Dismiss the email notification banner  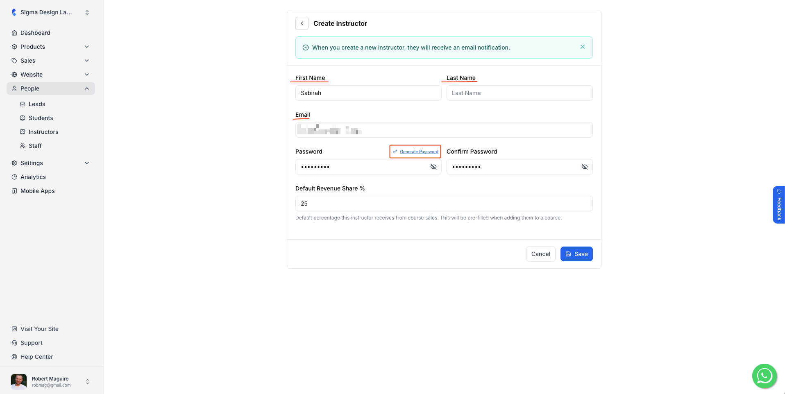click(x=583, y=47)
